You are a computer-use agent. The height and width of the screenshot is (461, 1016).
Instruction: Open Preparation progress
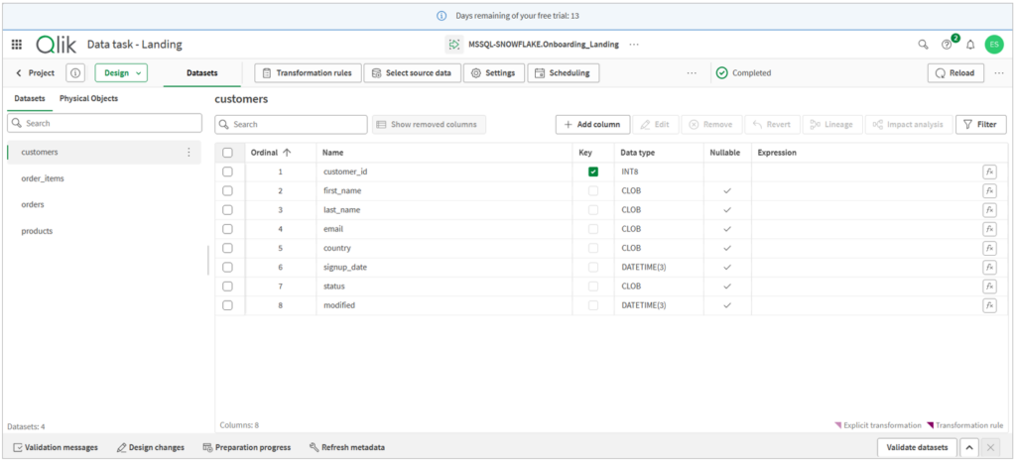pyautogui.click(x=247, y=447)
